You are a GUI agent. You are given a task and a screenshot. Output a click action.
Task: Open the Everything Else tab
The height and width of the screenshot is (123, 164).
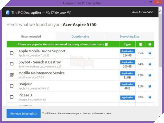129,36
